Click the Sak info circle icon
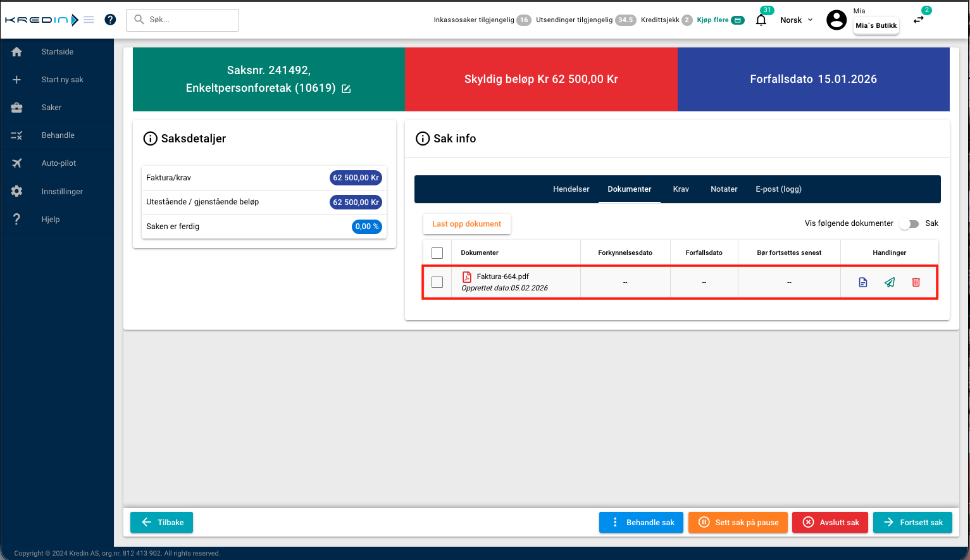 [x=423, y=139]
